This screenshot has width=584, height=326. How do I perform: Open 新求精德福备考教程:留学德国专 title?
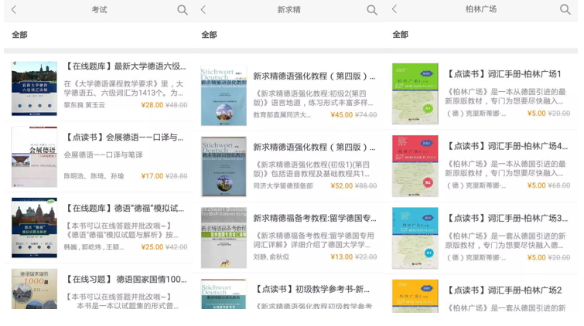click(x=315, y=218)
